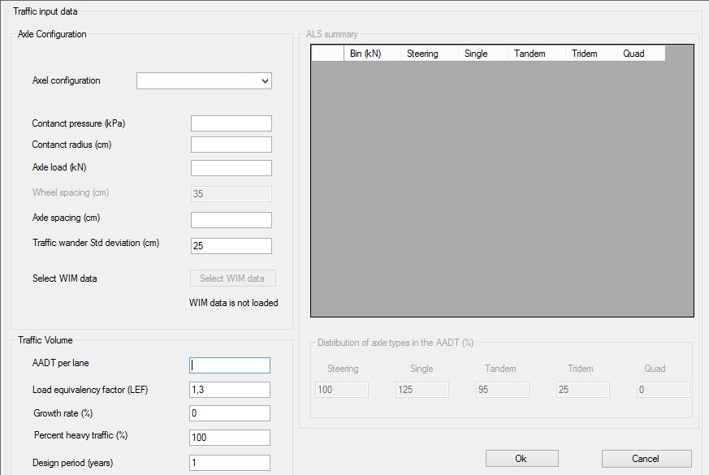Click the Bin (kN) column header
Viewport: 709px width, 475px height.
tap(372, 54)
